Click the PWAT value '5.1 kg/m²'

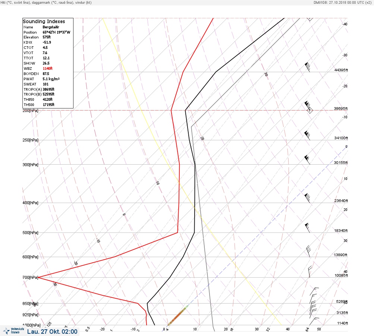(51, 79)
